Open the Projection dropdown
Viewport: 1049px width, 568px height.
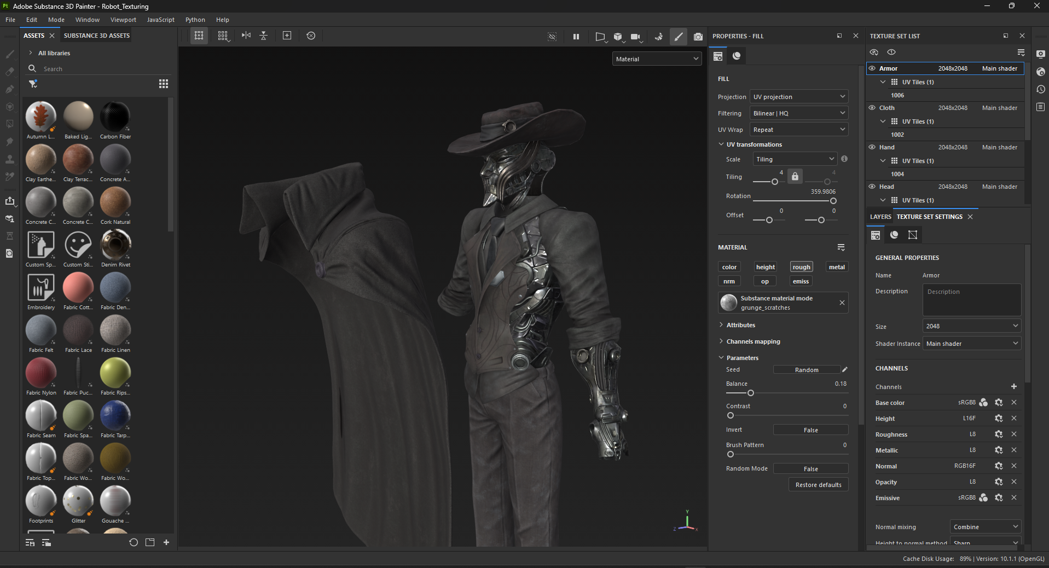[x=798, y=97]
